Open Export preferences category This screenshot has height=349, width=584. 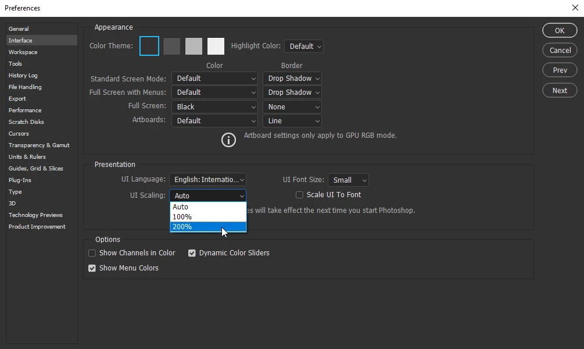tap(42, 98)
